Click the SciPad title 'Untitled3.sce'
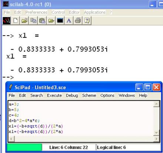The width and height of the screenshot is (163, 153). [x=50, y=87]
